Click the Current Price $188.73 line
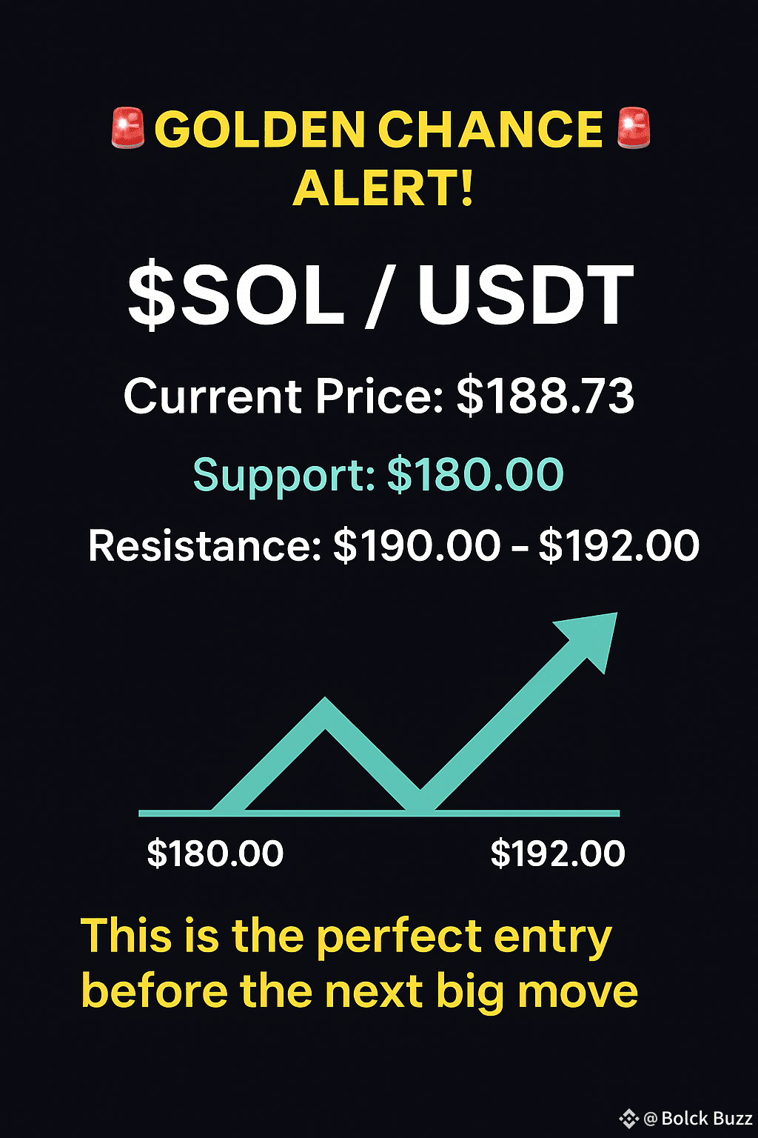Image resolution: width=758 pixels, height=1138 pixels. point(379,396)
